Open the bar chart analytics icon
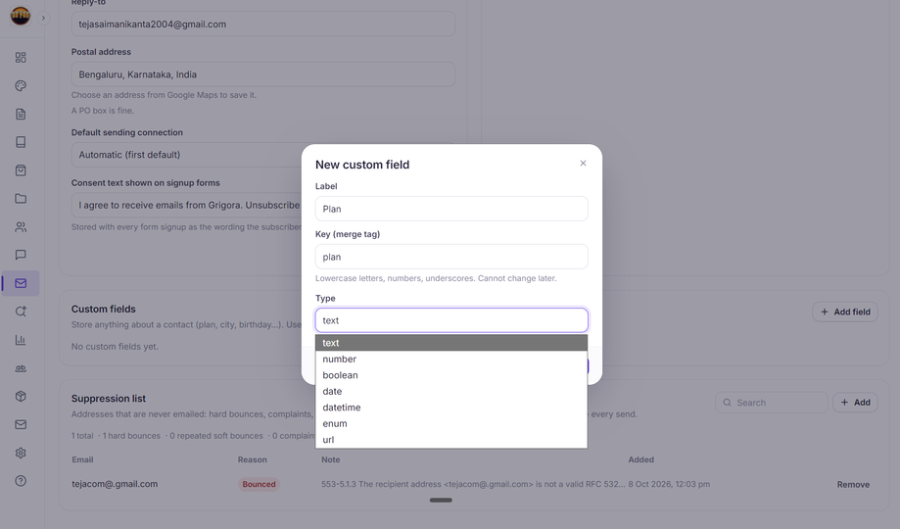 pyautogui.click(x=21, y=340)
